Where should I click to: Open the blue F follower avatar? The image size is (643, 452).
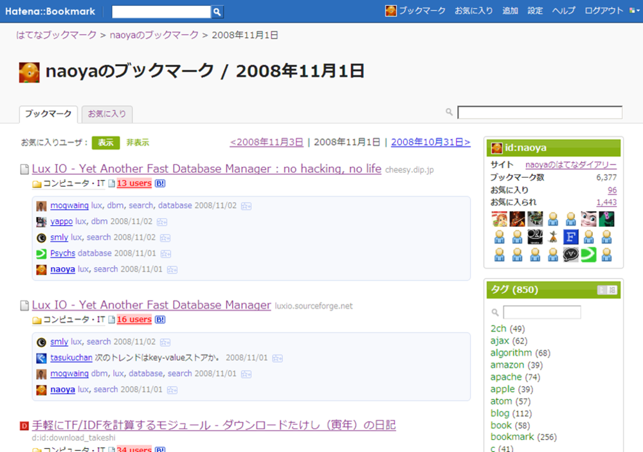coord(570,237)
